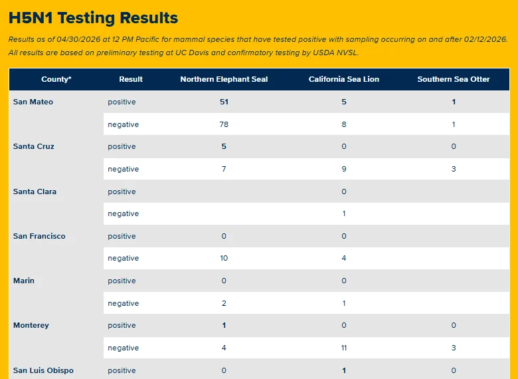Click 'negative' label under Monterey
The width and height of the screenshot is (518, 379).
tap(124, 348)
